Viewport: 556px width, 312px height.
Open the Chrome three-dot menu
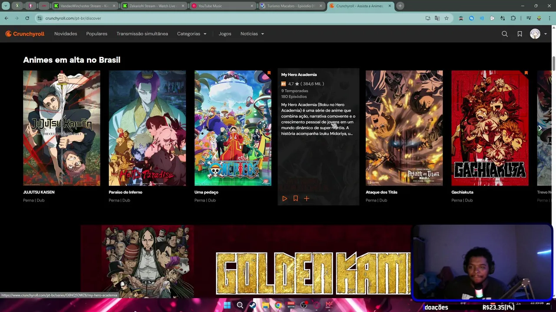point(549,18)
